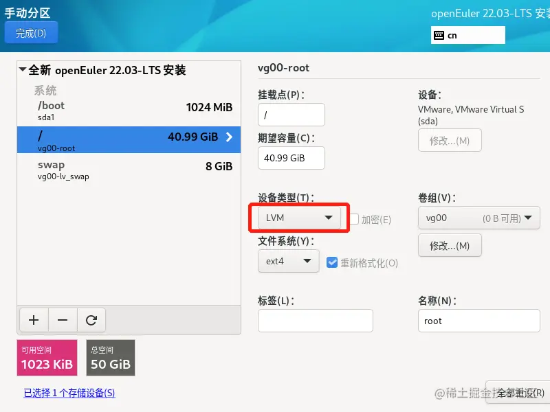The width and height of the screenshot is (550, 412).
Task: Click the 期望容量(C) capacity field
Action: (x=291, y=158)
